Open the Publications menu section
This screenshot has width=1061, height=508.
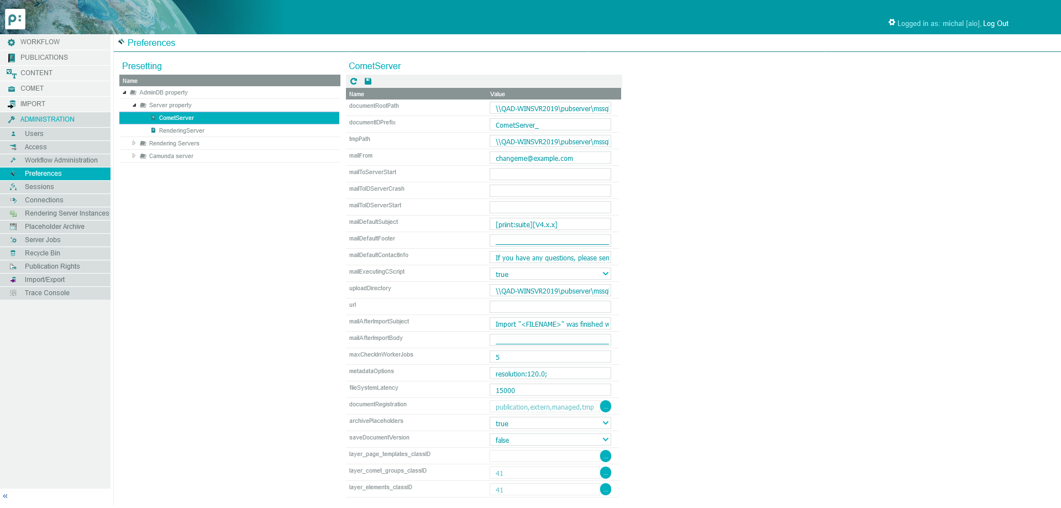(x=44, y=57)
